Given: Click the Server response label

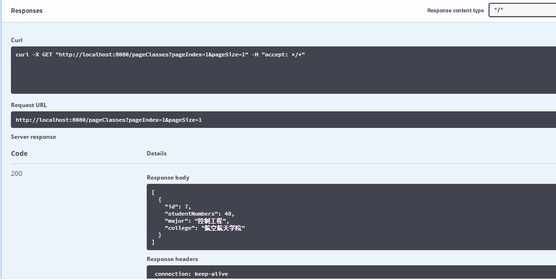Looking at the screenshot, I should (33, 137).
